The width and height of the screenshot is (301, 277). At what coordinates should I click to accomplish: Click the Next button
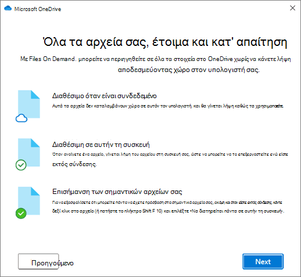tap(263, 261)
